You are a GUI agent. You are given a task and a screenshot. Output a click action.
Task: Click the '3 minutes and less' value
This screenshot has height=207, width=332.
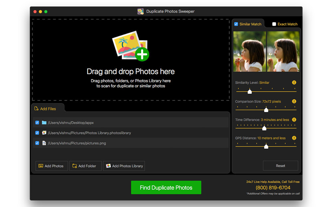point(275,120)
